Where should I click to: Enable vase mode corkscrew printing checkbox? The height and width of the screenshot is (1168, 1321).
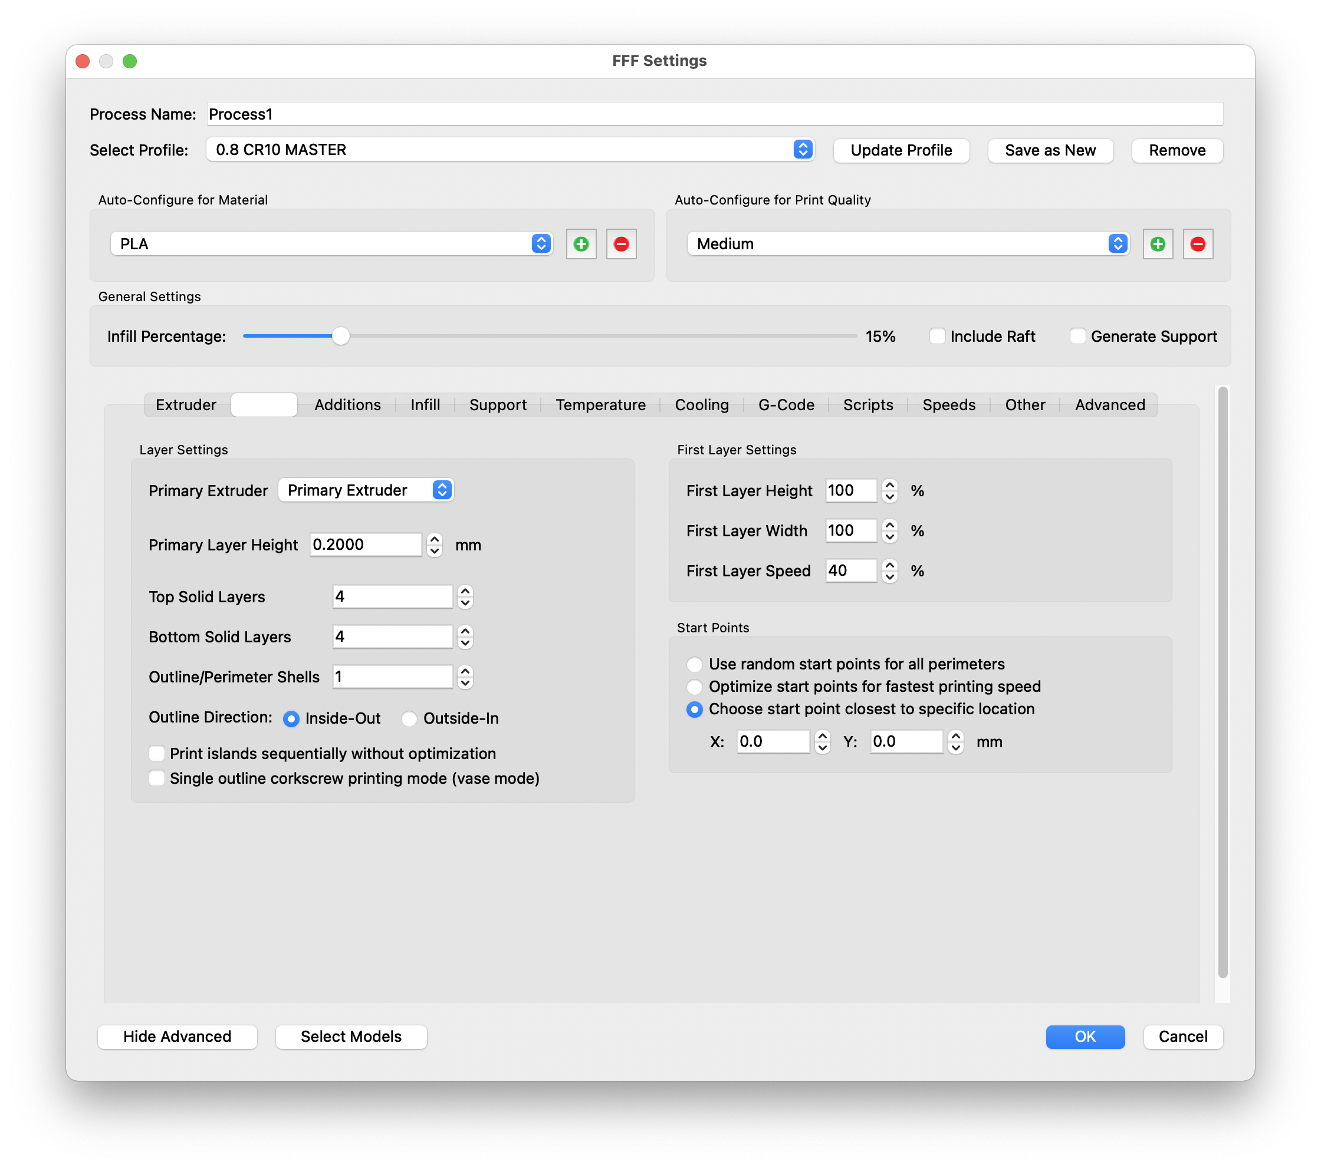156,778
